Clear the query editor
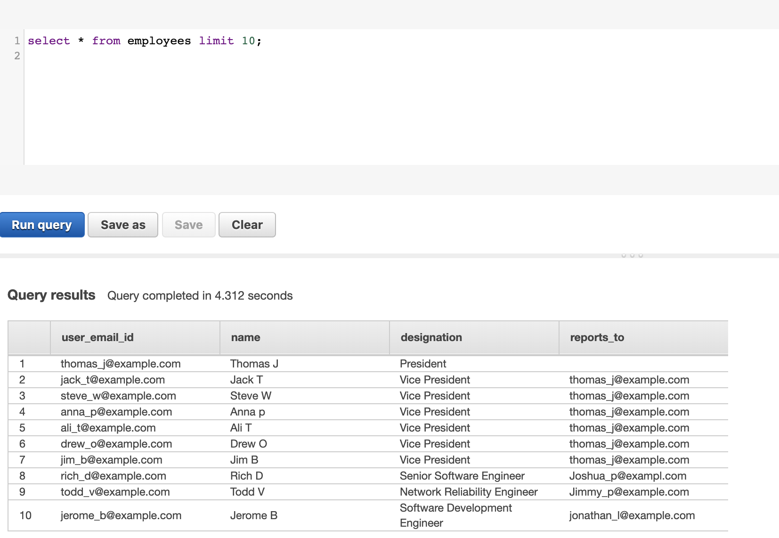 click(247, 225)
